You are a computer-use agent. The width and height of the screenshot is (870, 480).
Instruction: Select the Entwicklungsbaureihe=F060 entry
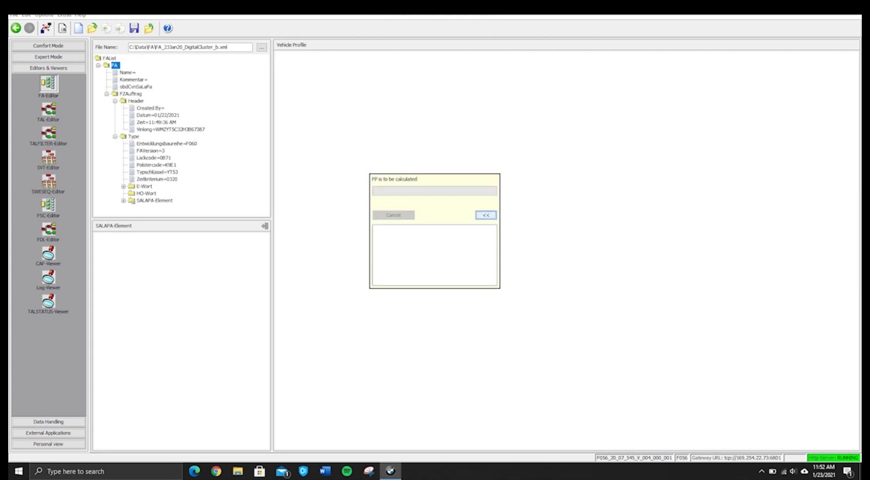[x=166, y=144]
